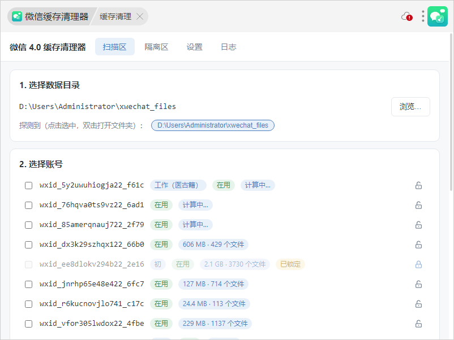
Task: Click the 1. 选择数据目录 section heading
Action: tap(49, 85)
